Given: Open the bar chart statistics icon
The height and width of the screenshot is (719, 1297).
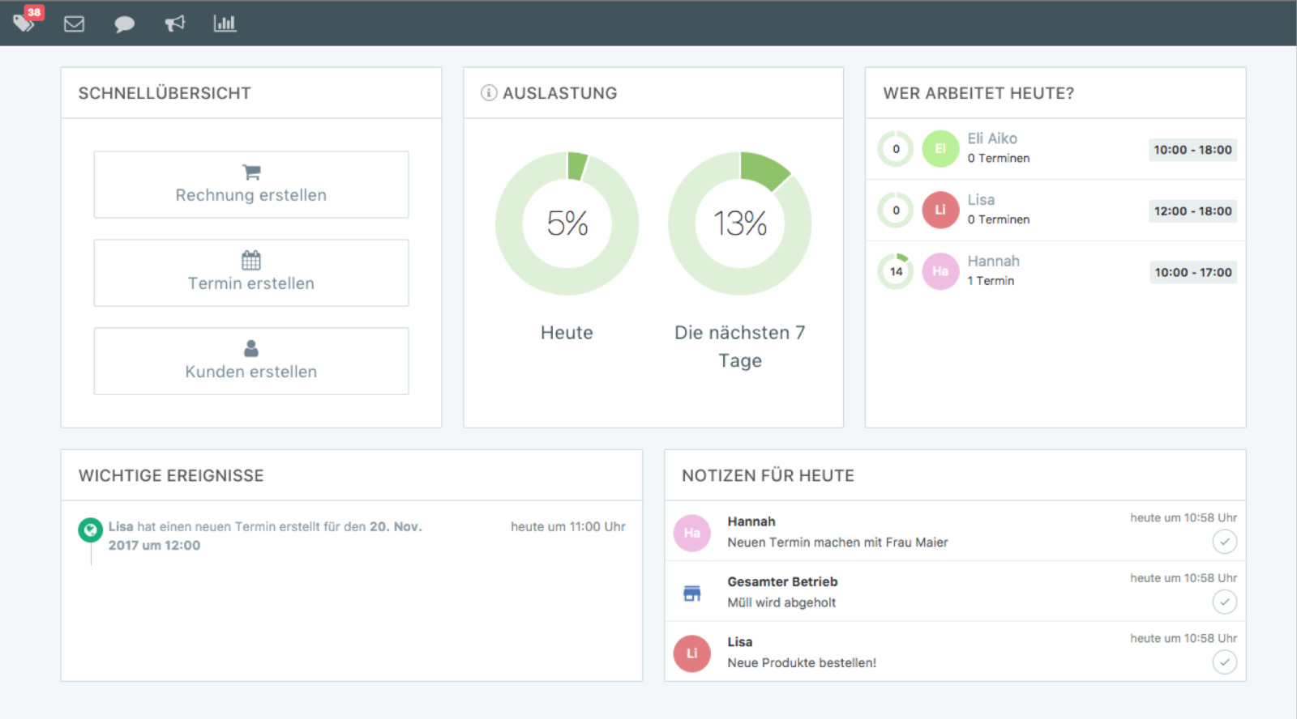Looking at the screenshot, I should coord(225,23).
